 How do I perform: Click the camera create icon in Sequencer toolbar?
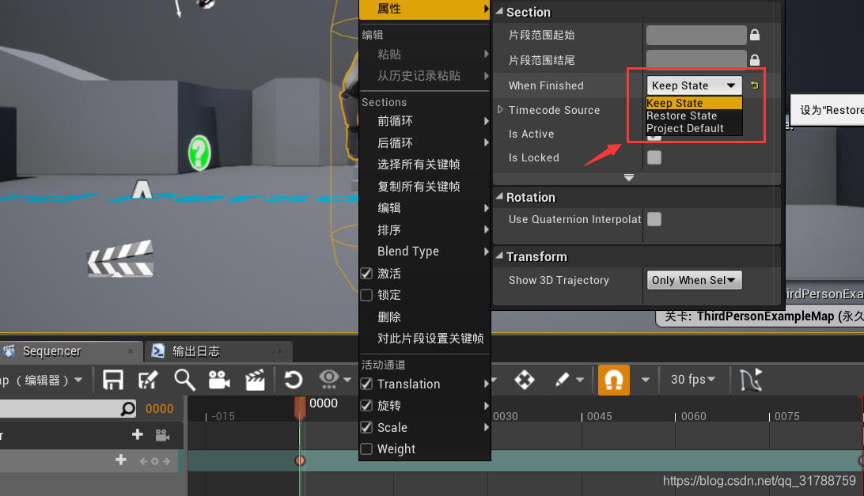[219, 380]
